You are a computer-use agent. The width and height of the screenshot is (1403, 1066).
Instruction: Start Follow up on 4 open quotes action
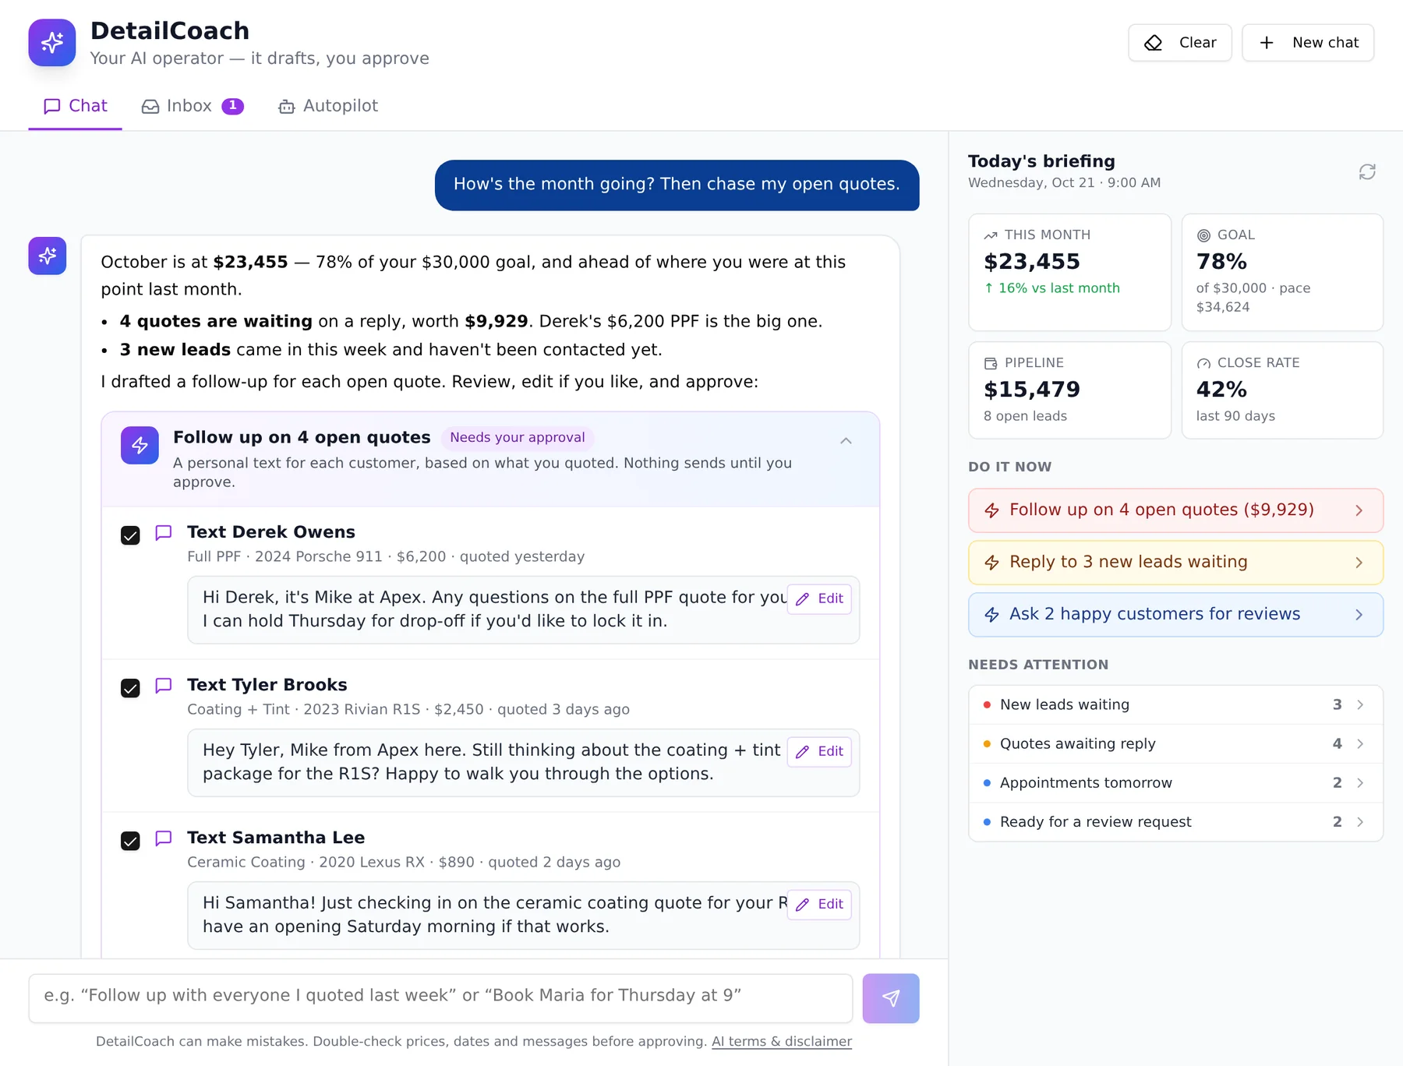point(1175,510)
